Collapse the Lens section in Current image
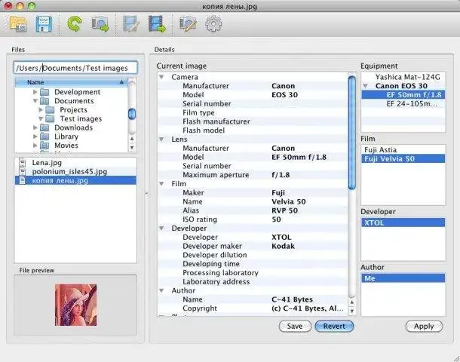Image resolution: width=460 pixels, height=362 pixels. click(x=161, y=139)
